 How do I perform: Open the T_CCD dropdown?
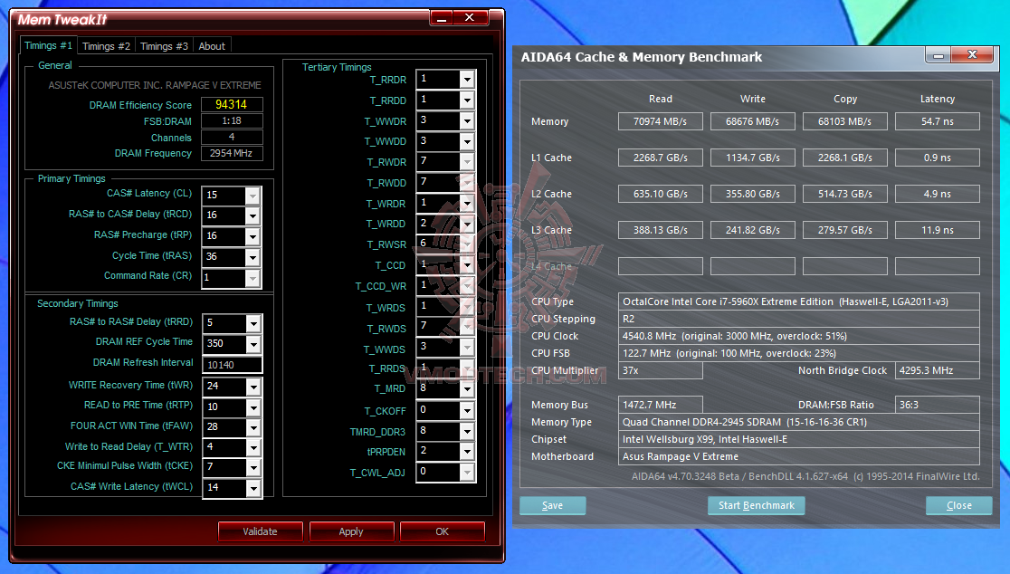coord(468,264)
